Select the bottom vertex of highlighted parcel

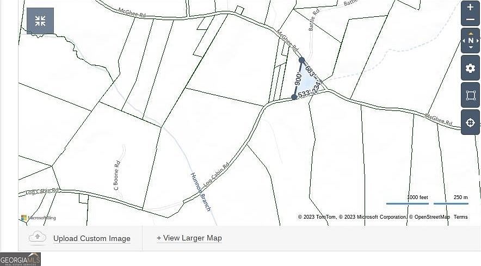(294, 97)
